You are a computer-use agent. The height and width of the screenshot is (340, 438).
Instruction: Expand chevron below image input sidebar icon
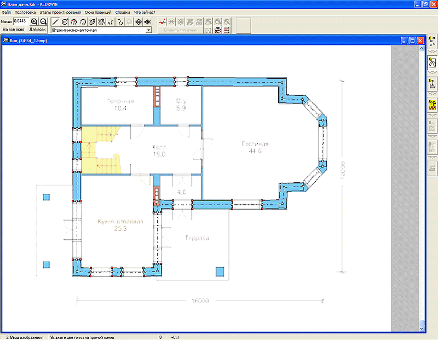(x=432, y=73)
